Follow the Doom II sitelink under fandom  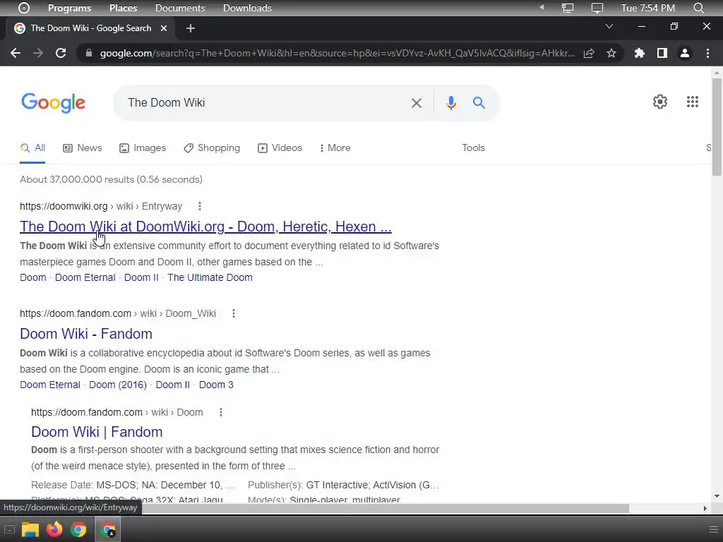tap(173, 385)
